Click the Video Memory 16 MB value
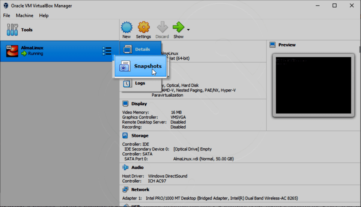This screenshot has height=207, width=361. (x=176, y=112)
